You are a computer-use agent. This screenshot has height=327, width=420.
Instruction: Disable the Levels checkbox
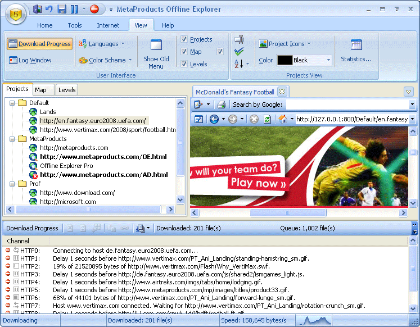click(x=184, y=64)
